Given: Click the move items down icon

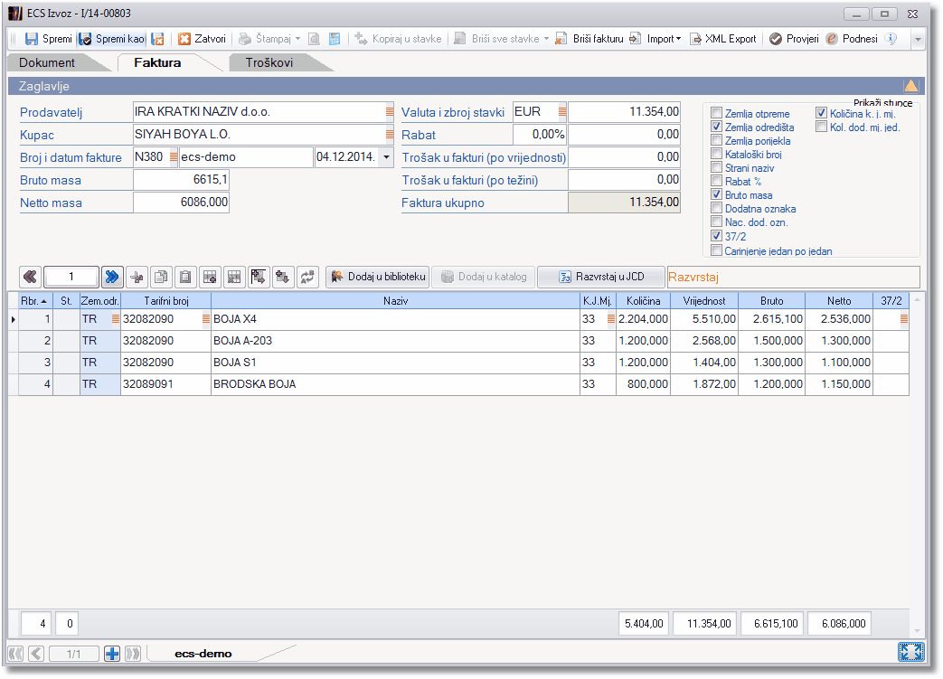Looking at the screenshot, I should (x=283, y=277).
